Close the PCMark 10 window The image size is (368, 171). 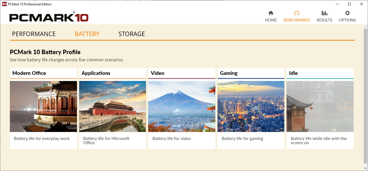(x=362, y=4)
